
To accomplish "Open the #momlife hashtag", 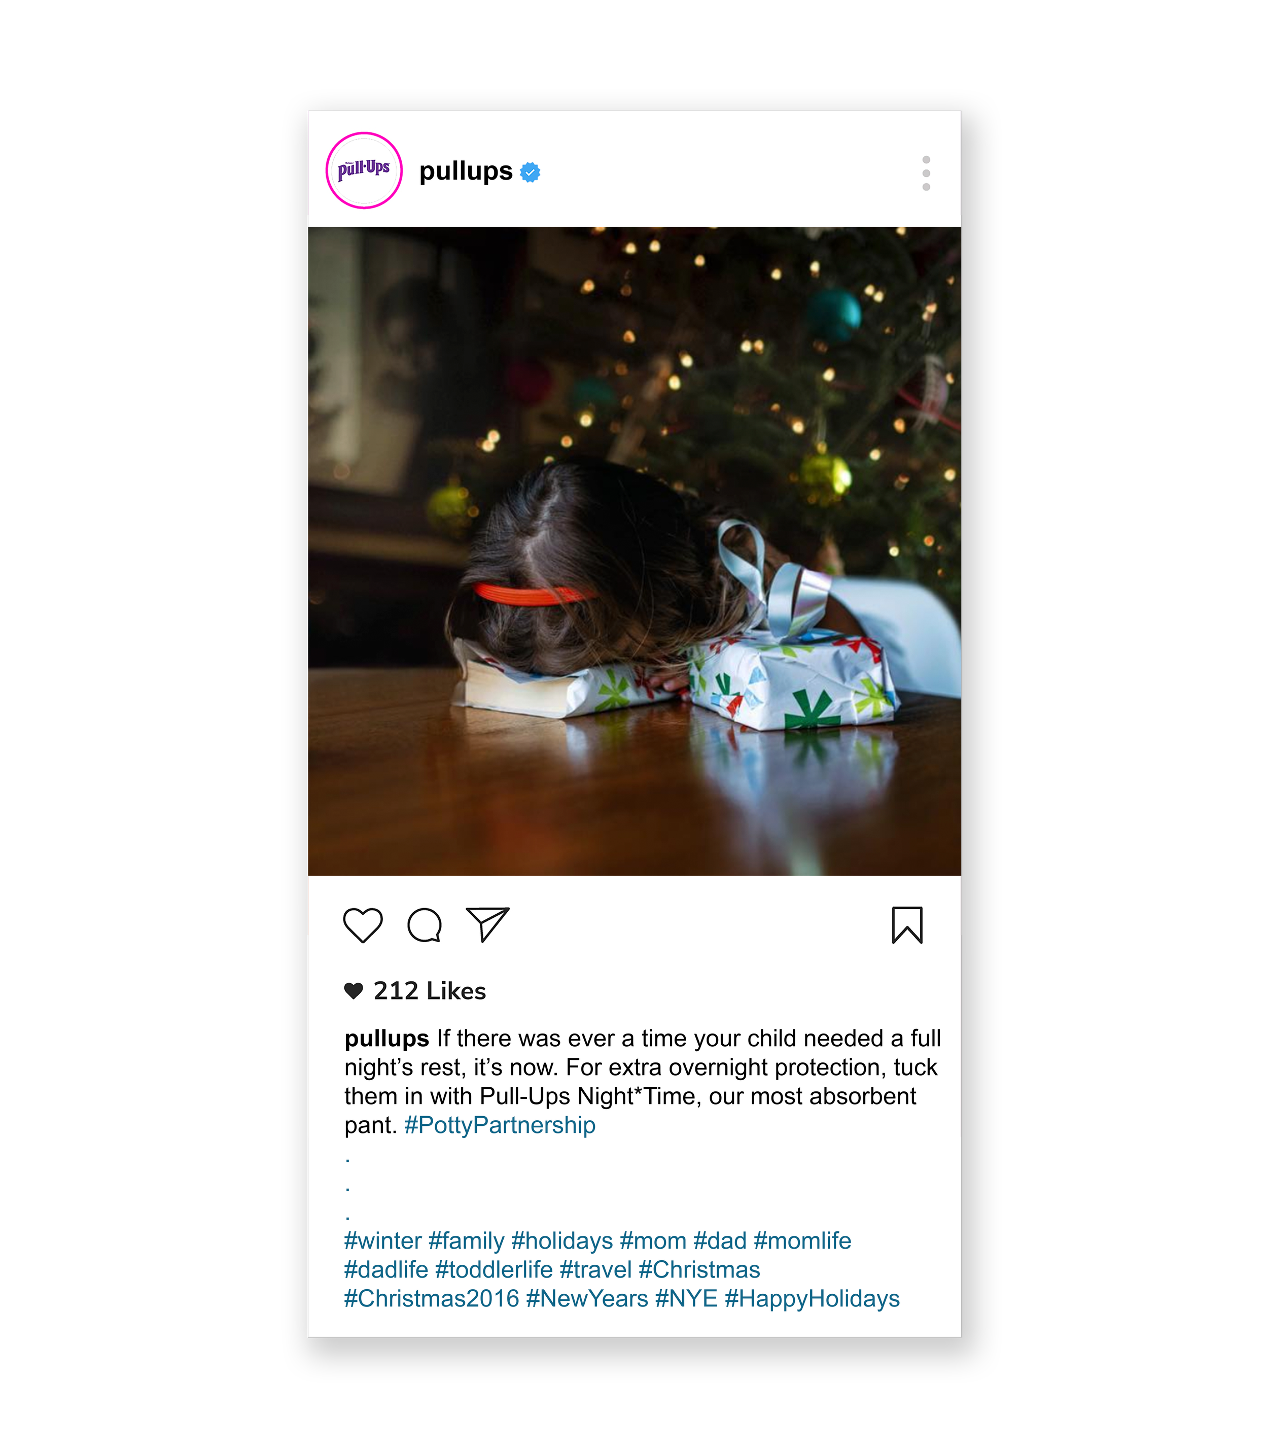I will (802, 1240).
